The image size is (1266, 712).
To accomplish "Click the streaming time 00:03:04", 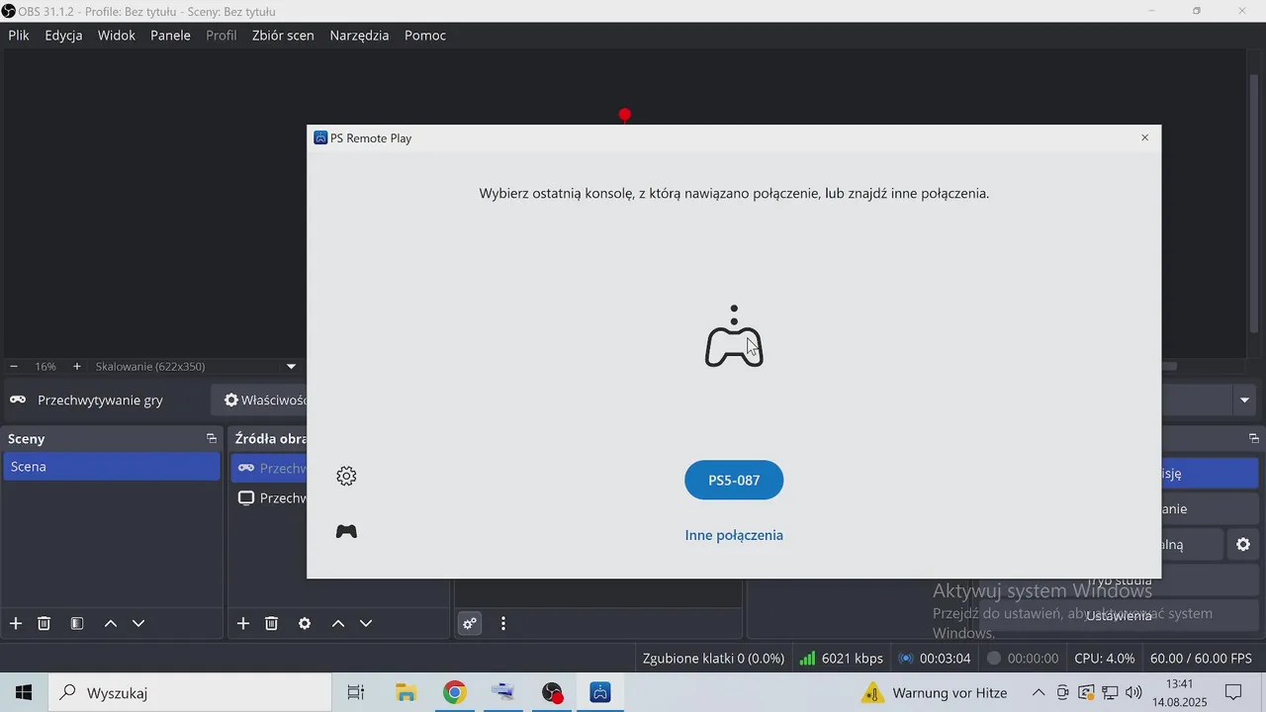I will tap(935, 659).
